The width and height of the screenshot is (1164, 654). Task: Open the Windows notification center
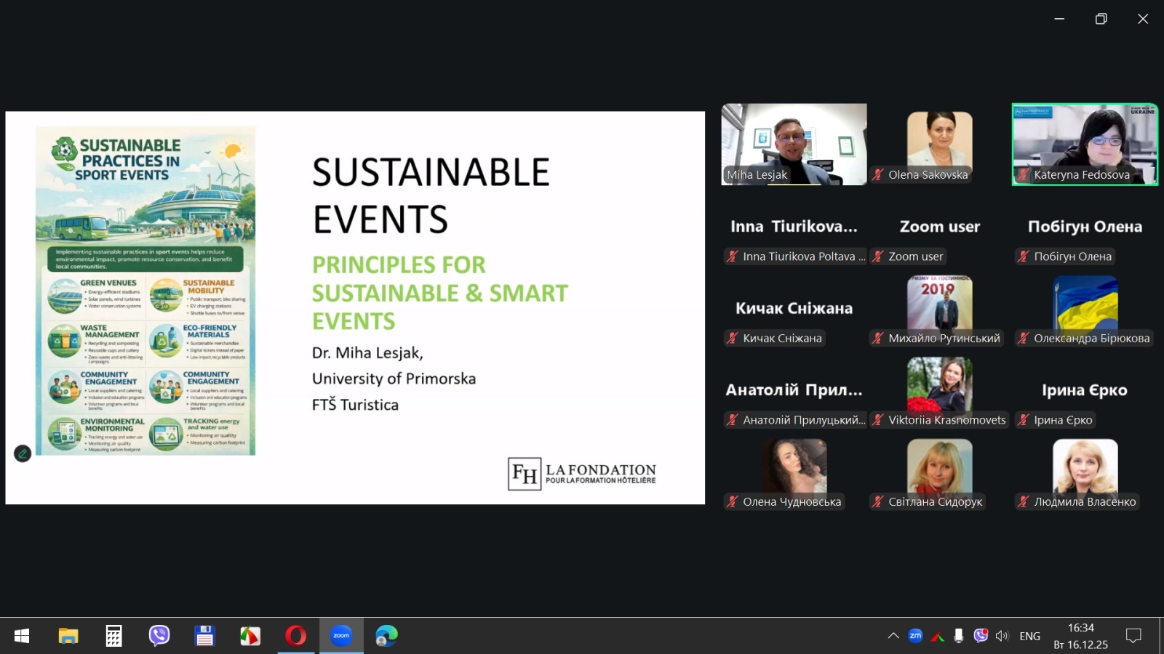(x=1133, y=636)
